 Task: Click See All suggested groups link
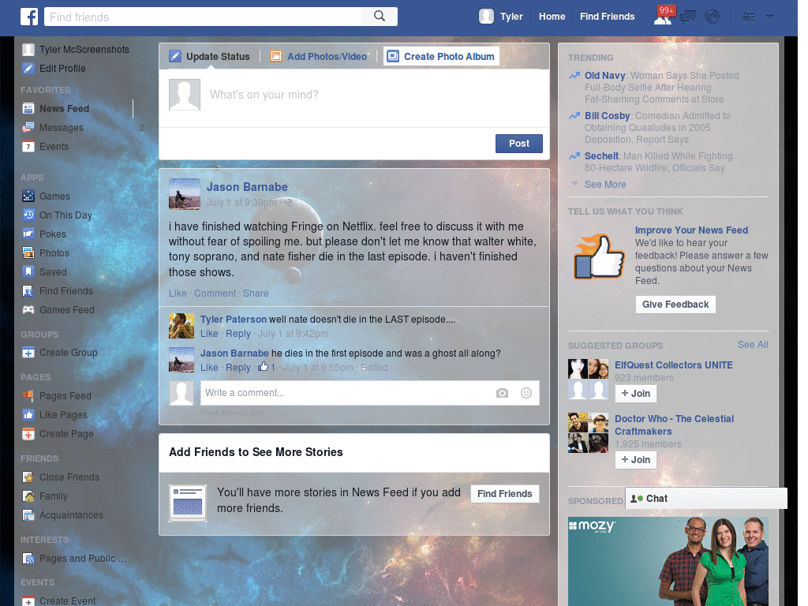(x=752, y=345)
